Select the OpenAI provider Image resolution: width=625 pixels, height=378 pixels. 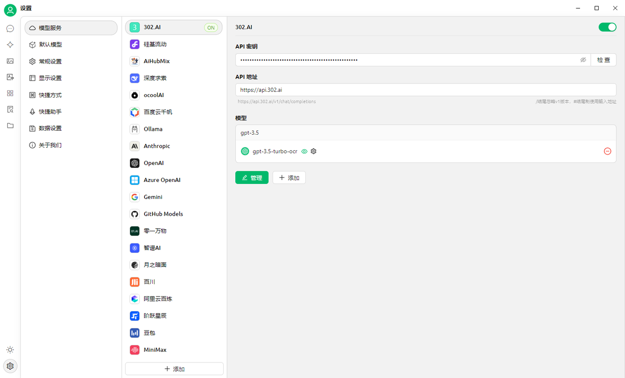tap(174, 163)
